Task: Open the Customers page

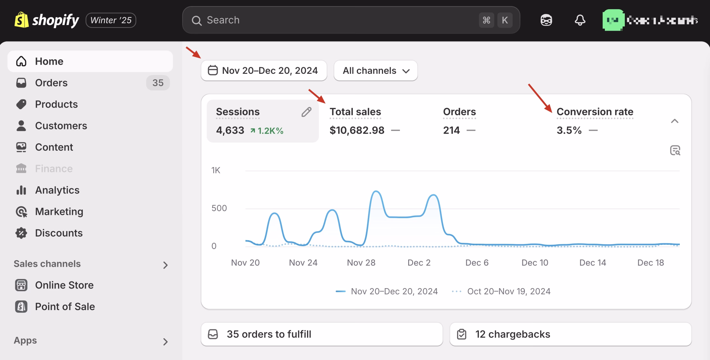Action: tap(61, 125)
